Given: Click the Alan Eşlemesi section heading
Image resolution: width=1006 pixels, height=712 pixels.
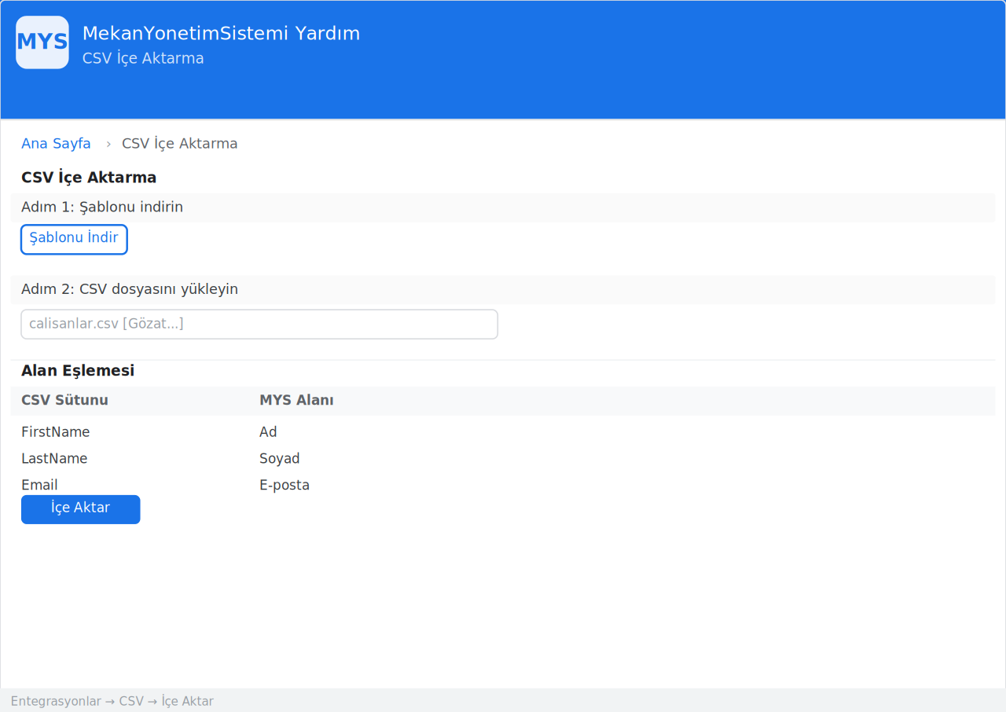Looking at the screenshot, I should [78, 371].
